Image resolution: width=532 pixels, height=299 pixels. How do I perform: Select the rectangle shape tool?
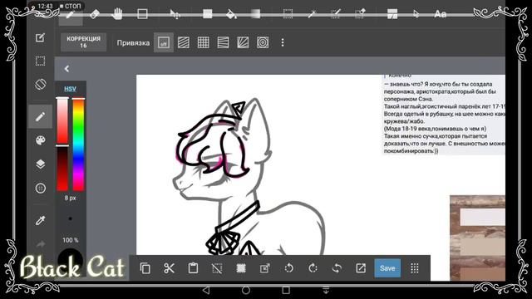(x=142, y=14)
